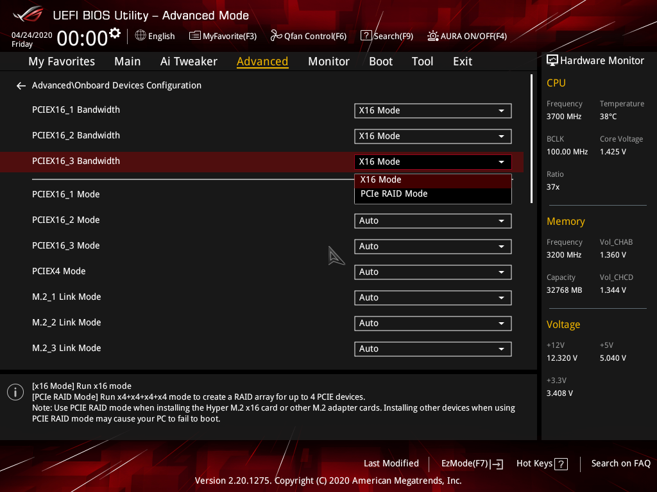Switch to the Tool tab
This screenshot has width=657, height=492.
coord(422,61)
